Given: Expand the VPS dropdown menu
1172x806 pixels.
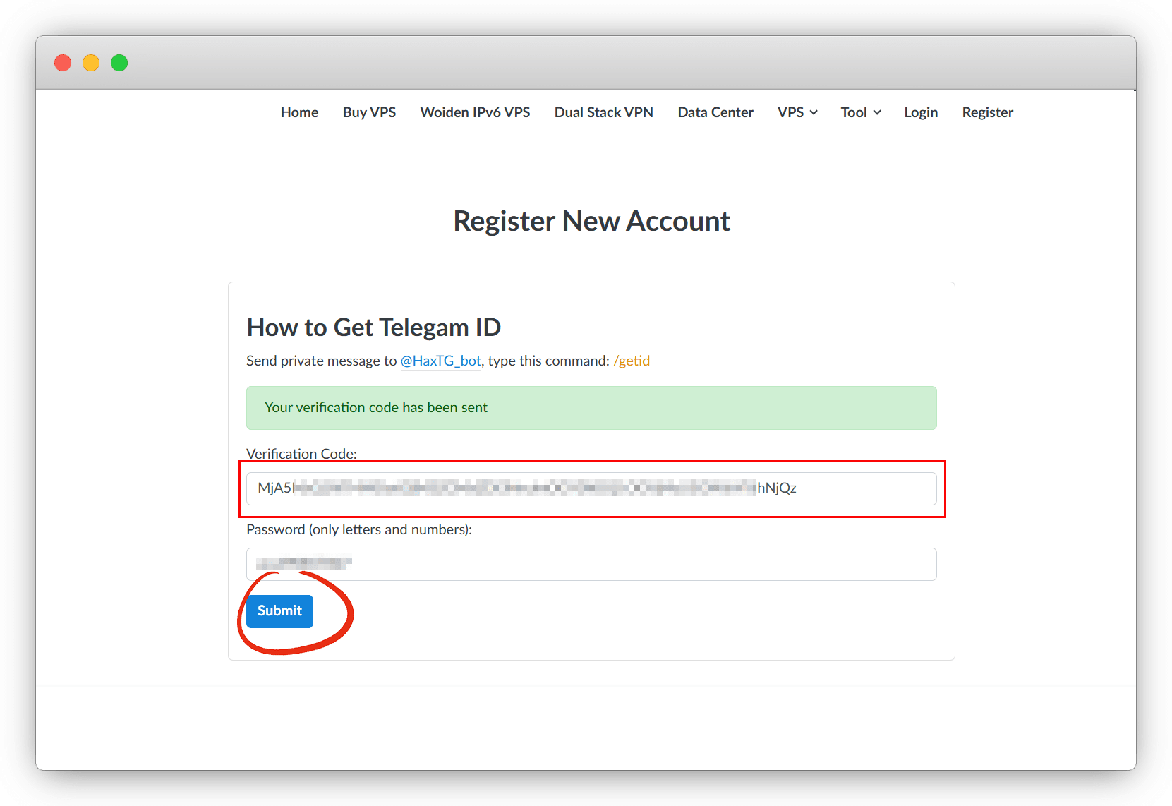Looking at the screenshot, I should [x=797, y=112].
